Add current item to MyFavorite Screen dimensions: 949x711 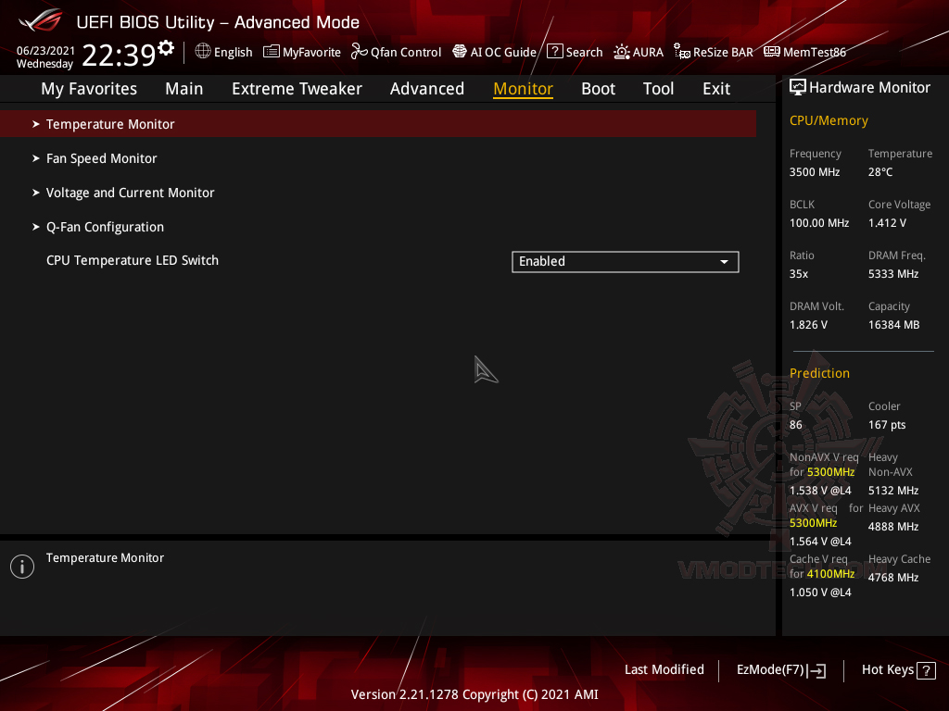pos(301,52)
